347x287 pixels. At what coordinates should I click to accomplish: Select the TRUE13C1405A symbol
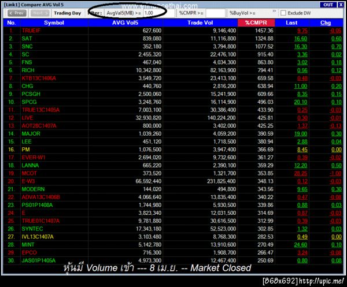coord(40,110)
